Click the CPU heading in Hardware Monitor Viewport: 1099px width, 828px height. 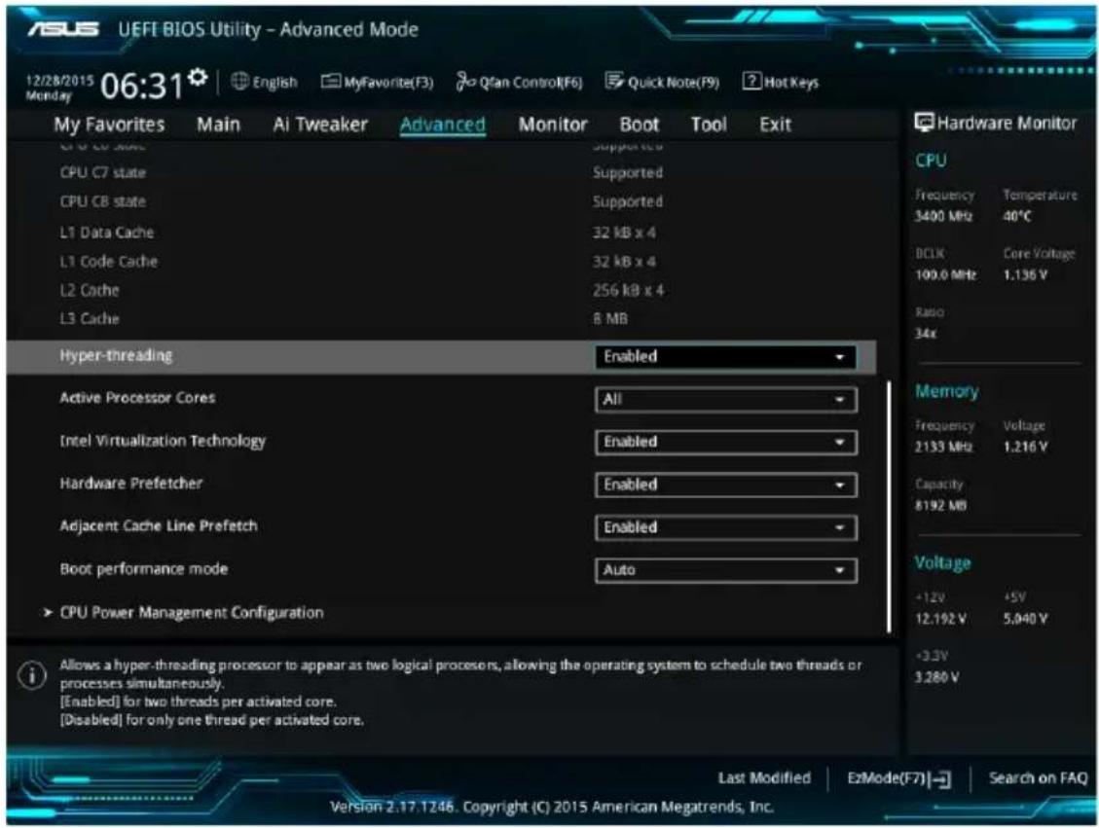click(x=931, y=161)
